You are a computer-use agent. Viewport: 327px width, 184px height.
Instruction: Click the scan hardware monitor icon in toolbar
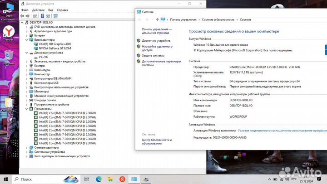click(55, 16)
